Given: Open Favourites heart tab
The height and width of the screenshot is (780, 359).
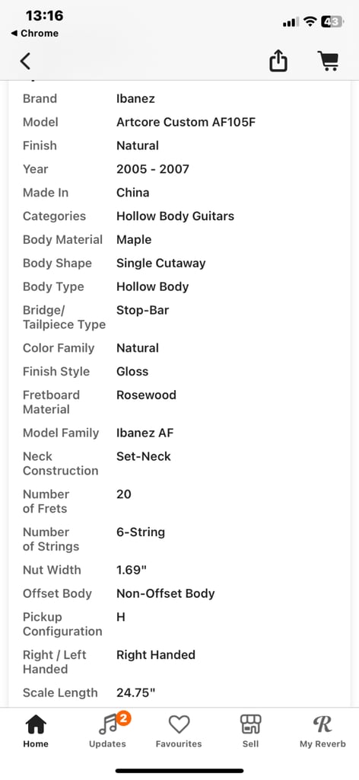Looking at the screenshot, I should pyautogui.click(x=179, y=731).
